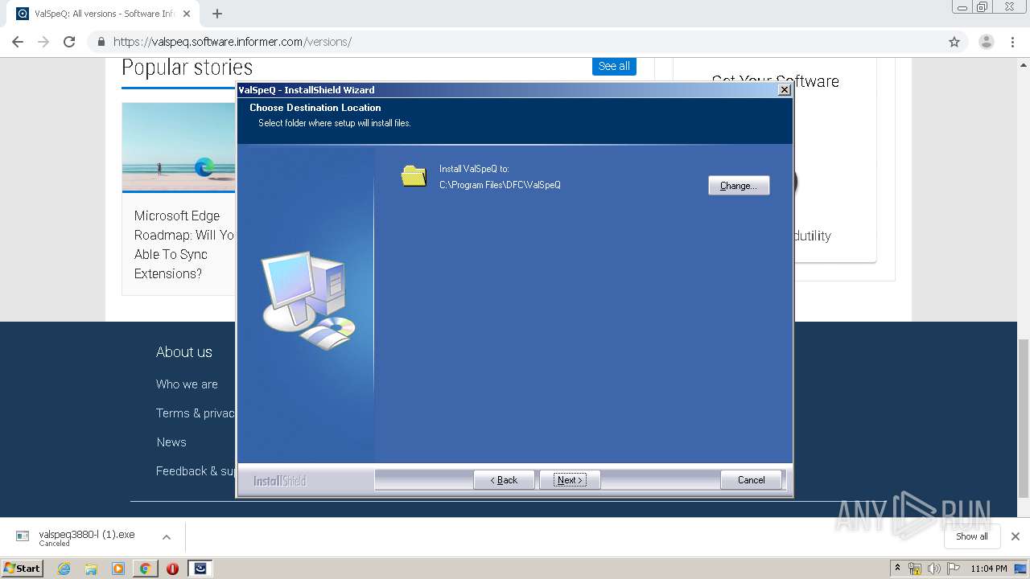
Task: Open the volume tray icon
Action: [933, 569]
